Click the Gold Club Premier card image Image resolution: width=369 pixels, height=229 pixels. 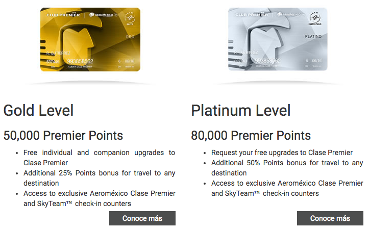tap(90, 39)
